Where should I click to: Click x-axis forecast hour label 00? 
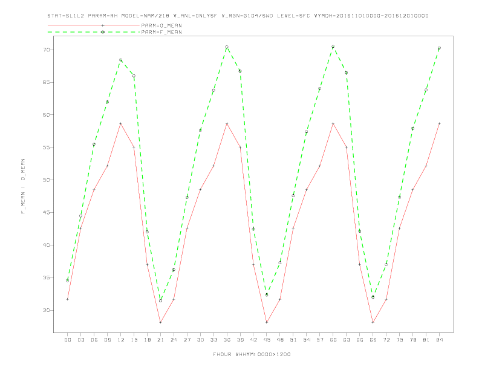coord(68,340)
